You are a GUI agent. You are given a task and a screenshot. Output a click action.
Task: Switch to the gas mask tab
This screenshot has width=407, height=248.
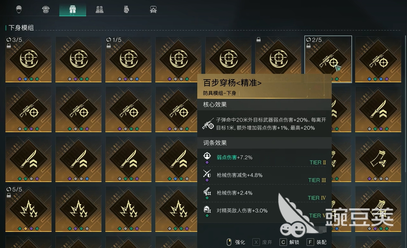pos(153,10)
